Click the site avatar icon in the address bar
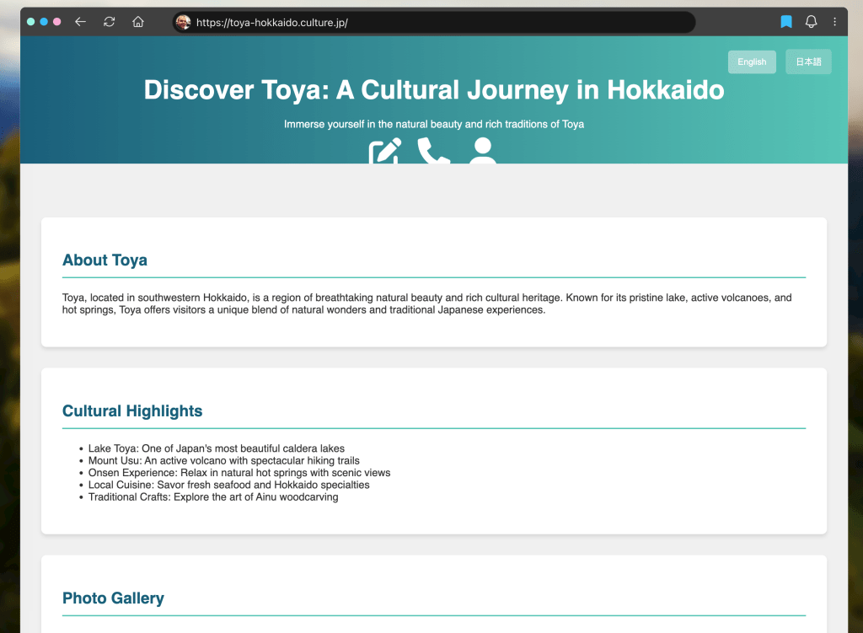 (x=183, y=23)
